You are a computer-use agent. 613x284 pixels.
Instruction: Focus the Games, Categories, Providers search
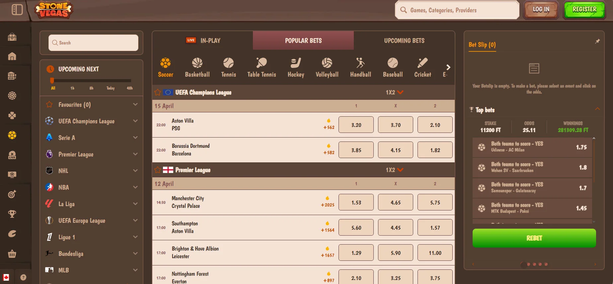point(457,10)
